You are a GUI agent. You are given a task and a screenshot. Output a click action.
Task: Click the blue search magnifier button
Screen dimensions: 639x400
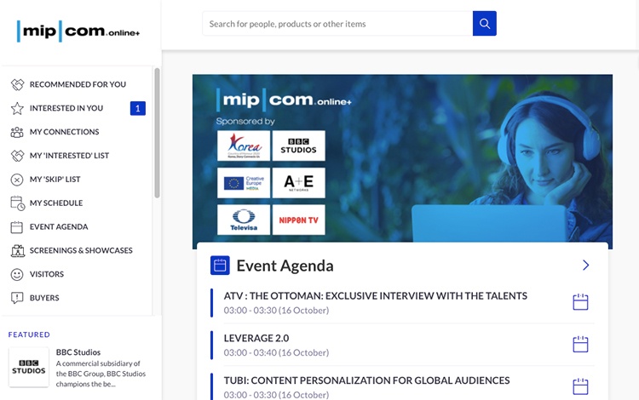coord(485,24)
